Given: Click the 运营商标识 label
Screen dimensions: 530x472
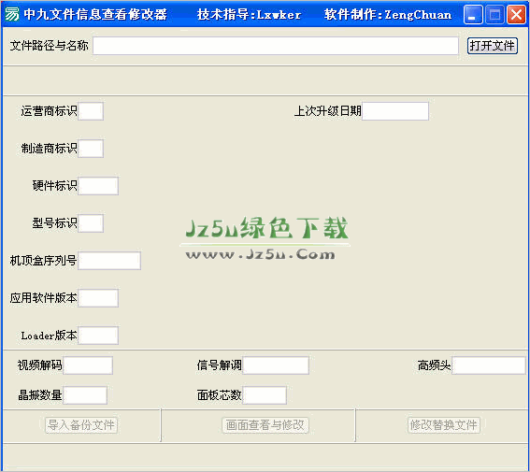Looking at the screenshot, I should coord(49,111).
